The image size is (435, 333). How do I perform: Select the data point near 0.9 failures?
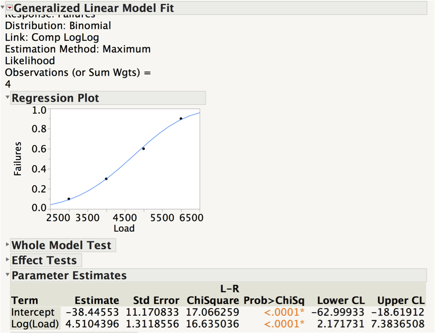coord(181,119)
